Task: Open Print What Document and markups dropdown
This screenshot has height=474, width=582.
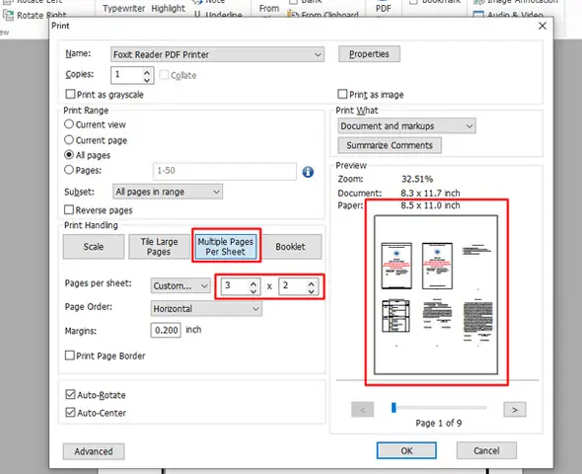Action: click(406, 126)
